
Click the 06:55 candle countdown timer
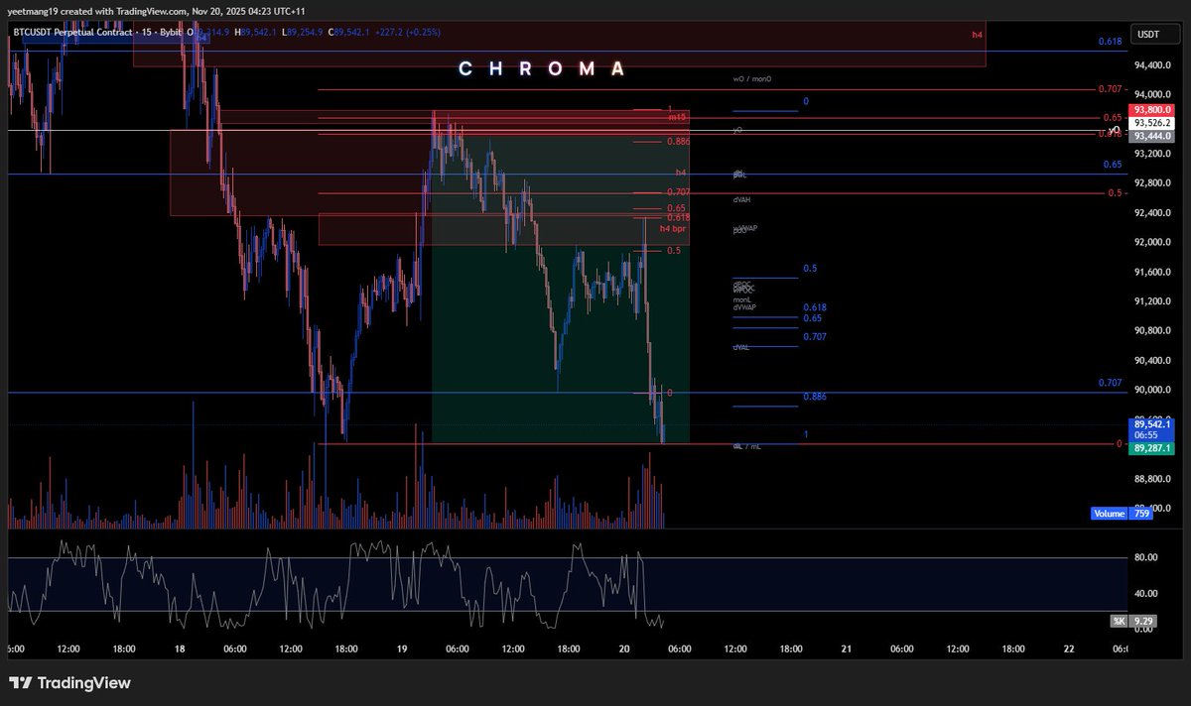coord(1147,435)
